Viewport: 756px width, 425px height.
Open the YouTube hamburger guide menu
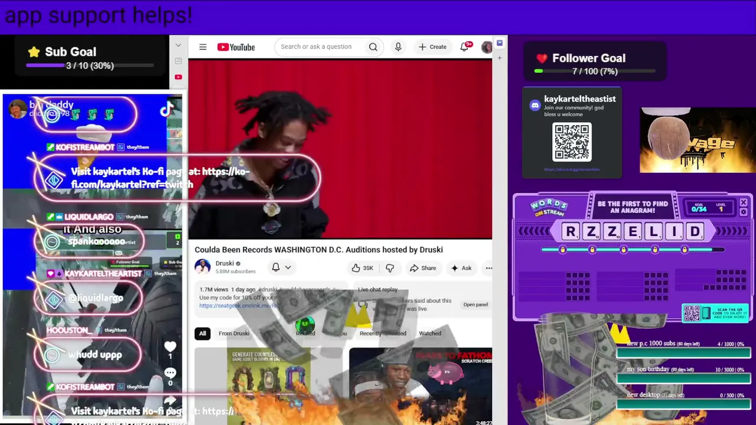coord(203,47)
